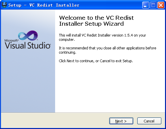Select the small Microsoft text above the wordmark
Screen dimensions: 166x129
(11, 40)
